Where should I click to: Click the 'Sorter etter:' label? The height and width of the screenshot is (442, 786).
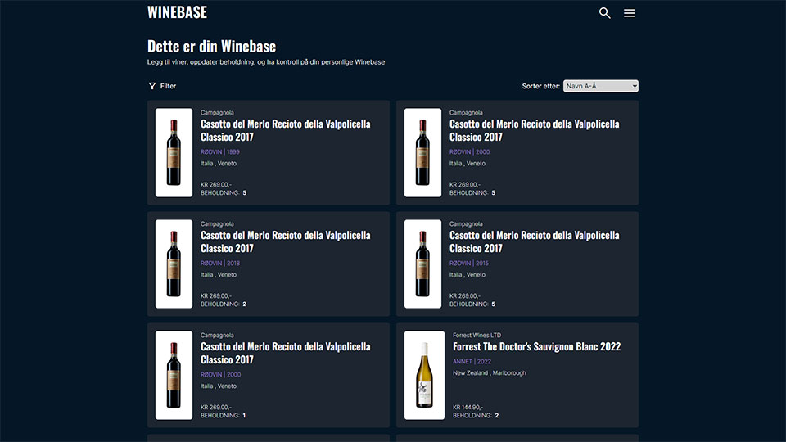pos(541,86)
